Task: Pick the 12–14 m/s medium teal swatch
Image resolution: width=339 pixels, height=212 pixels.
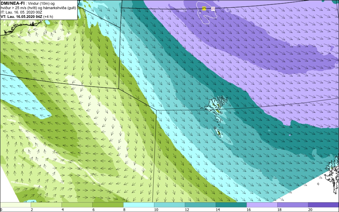Action: [x=200, y=205]
